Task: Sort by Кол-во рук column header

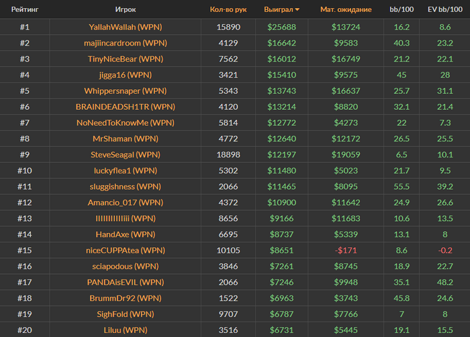Action: [x=228, y=9]
